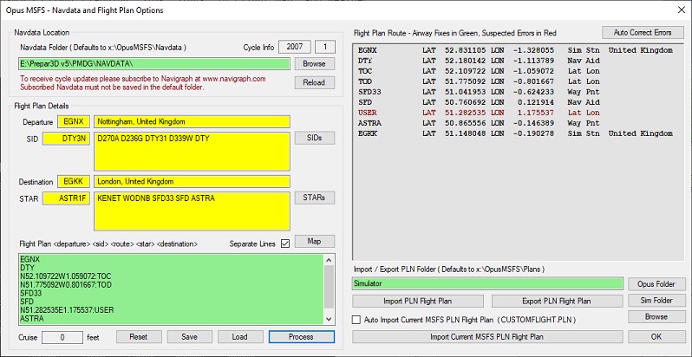Viewport: 692px width, 357px height.
Task: Save the flight plan
Action: (189, 337)
